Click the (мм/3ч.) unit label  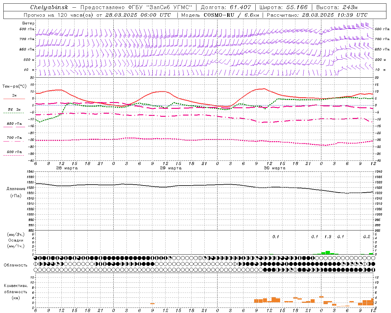coord(16,234)
